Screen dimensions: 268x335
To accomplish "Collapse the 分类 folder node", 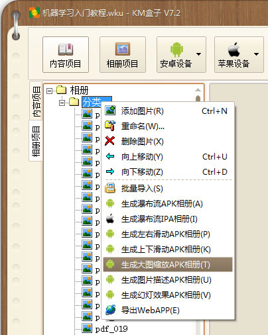I will (x=62, y=103).
